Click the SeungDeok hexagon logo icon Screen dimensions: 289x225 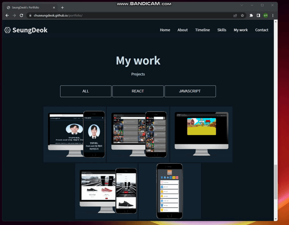tap(8, 30)
